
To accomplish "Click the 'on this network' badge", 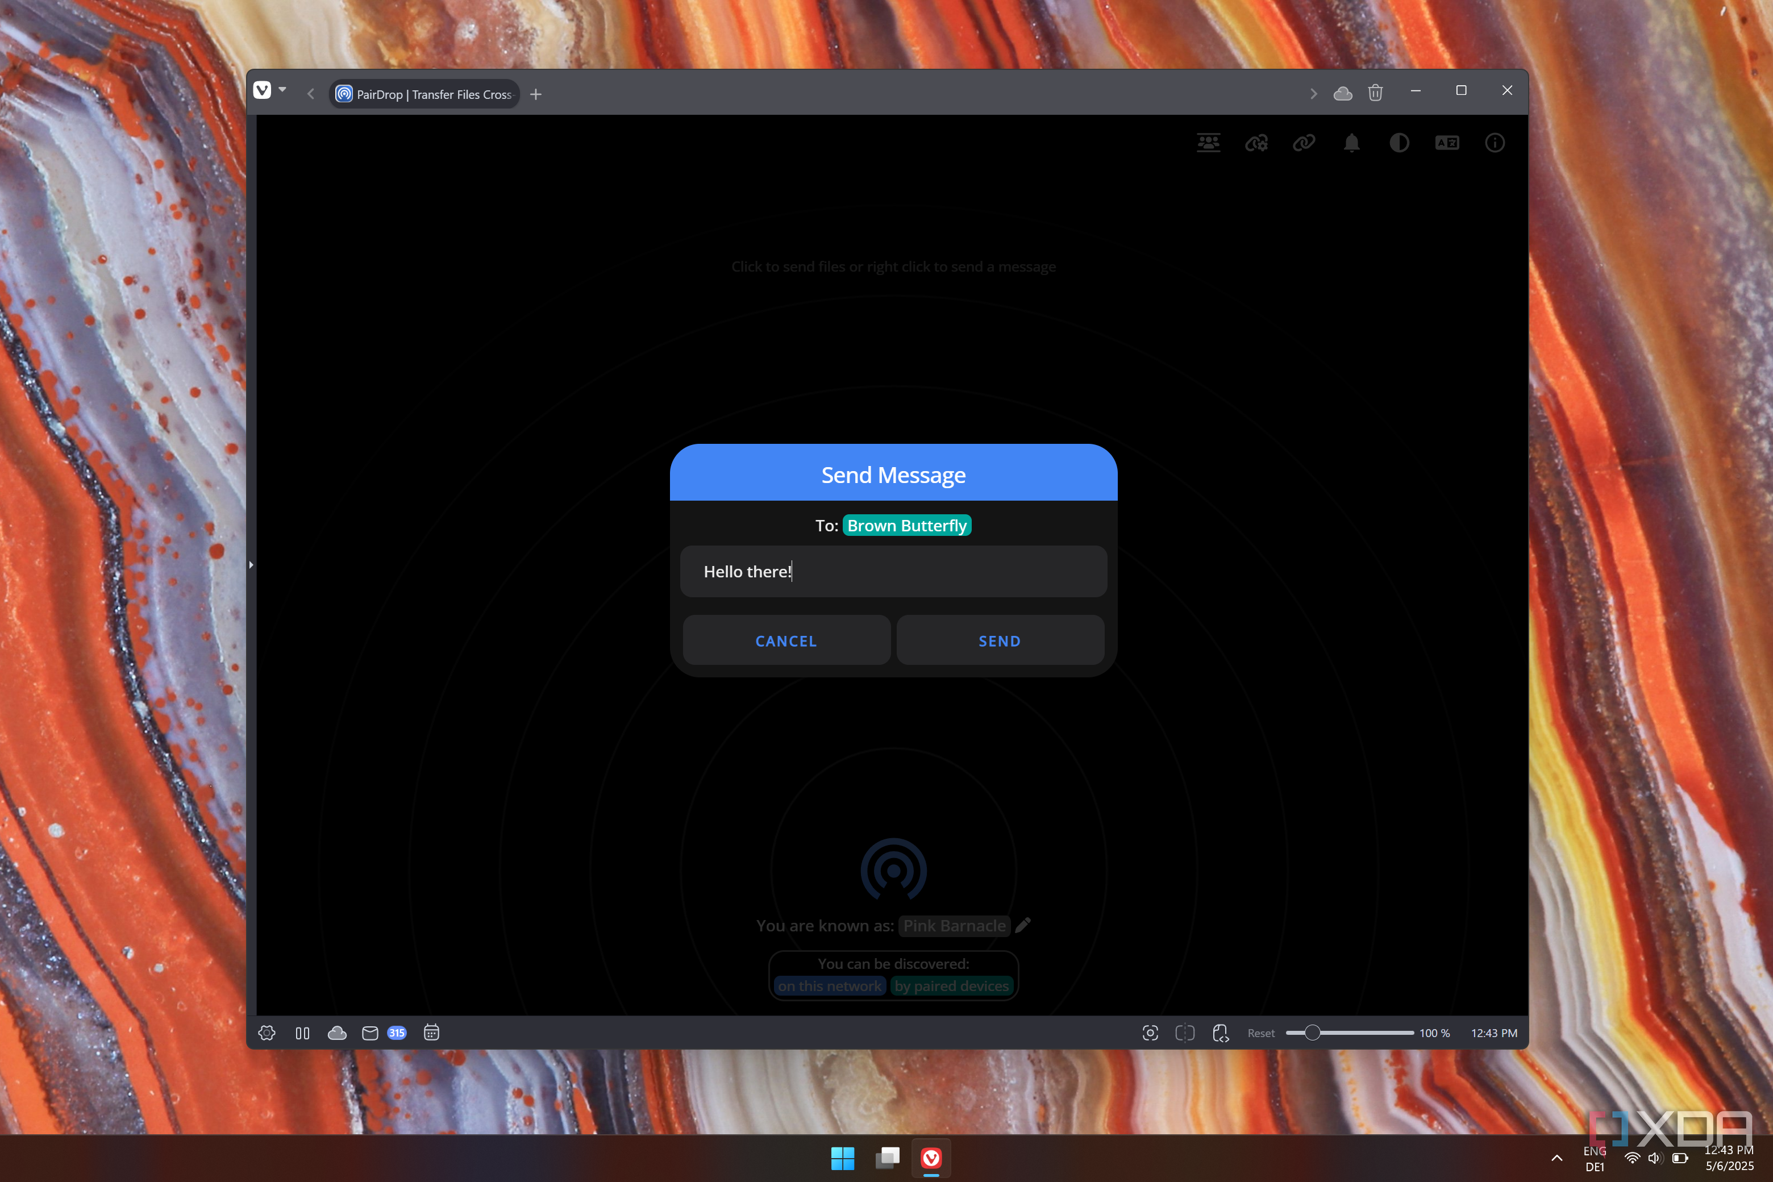I will [x=829, y=986].
